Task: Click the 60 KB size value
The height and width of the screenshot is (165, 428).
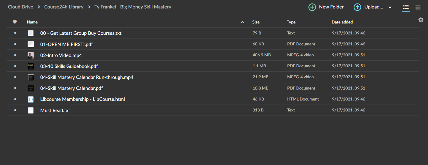Action: pos(258,44)
